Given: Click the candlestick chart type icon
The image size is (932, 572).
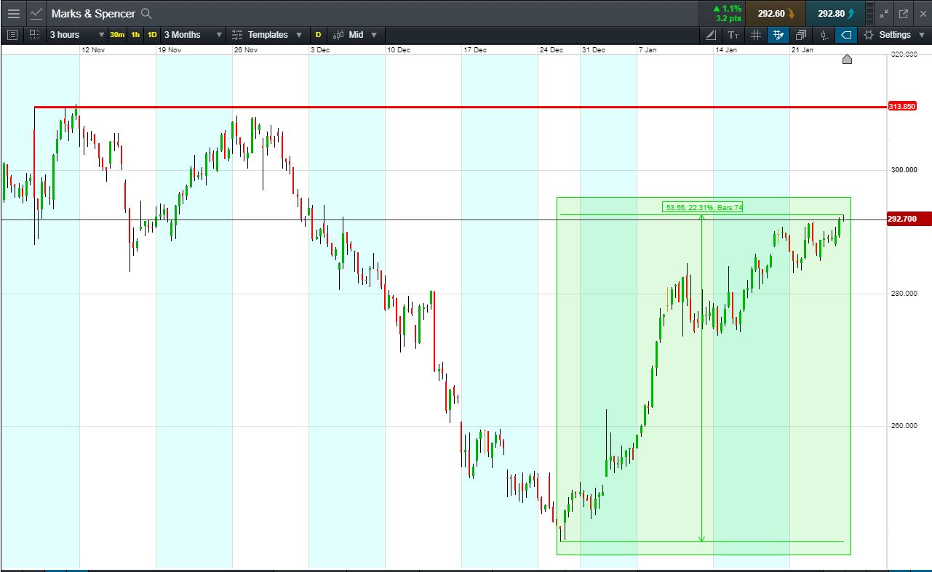Looking at the screenshot, I should pos(338,34).
